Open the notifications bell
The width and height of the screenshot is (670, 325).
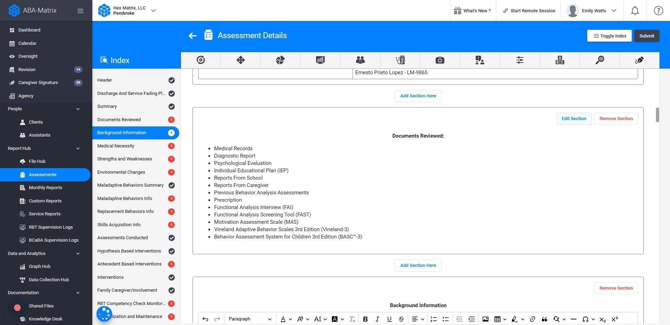(635, 11)
